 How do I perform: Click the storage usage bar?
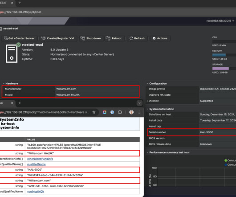224,69
